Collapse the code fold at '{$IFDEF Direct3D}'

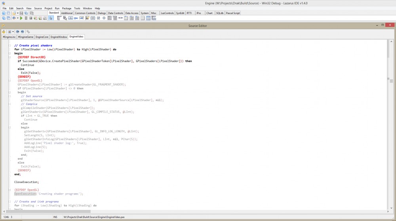10,57
